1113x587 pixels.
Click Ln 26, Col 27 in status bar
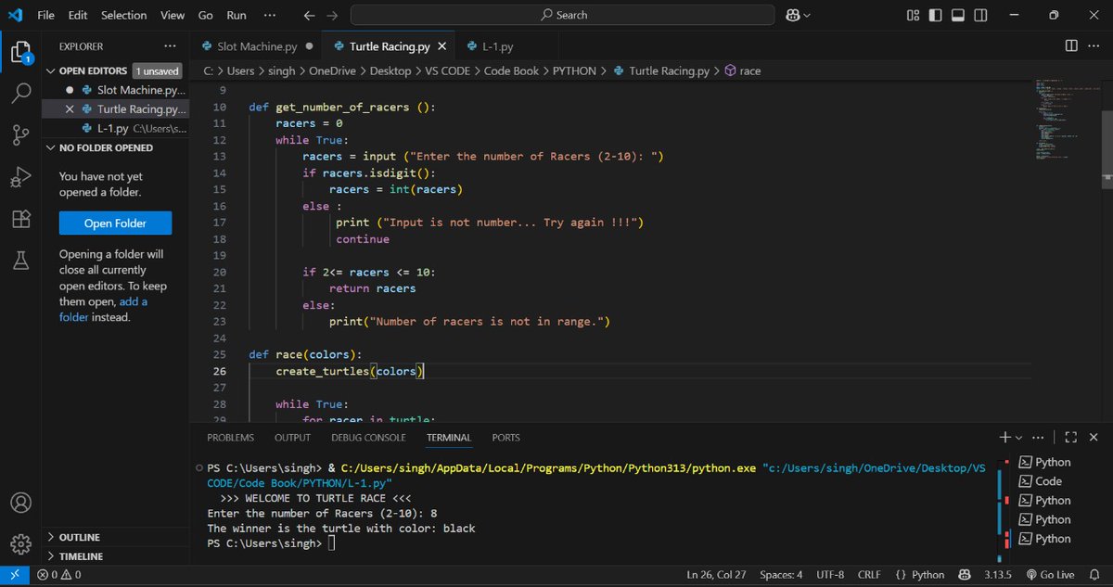[x=716, y=575]
